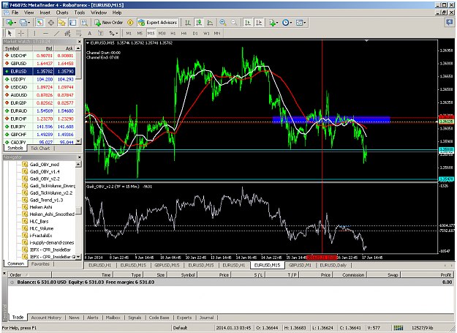This screenshot has width=457, height=333.
Task: Open the Code Base tab
Action: pyautogui.click(x=159, y=318)
